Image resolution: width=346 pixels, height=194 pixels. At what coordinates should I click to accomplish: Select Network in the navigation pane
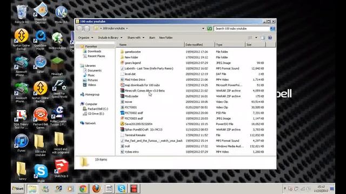click(90, 123)
